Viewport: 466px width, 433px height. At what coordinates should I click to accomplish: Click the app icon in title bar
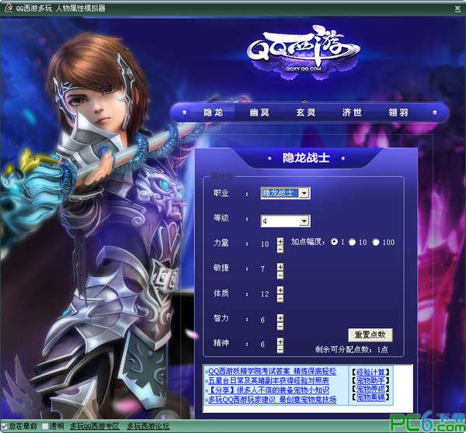pos(9,8)
